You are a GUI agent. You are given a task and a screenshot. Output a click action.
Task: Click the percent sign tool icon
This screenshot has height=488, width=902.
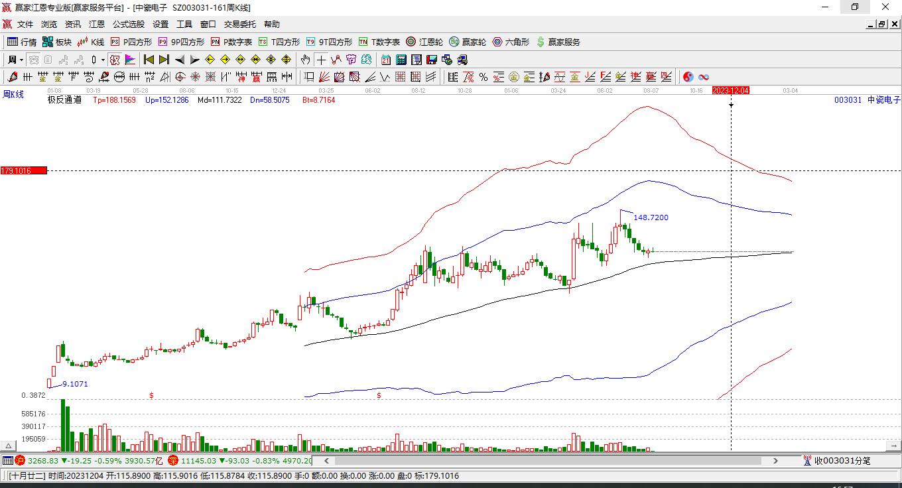483,77
